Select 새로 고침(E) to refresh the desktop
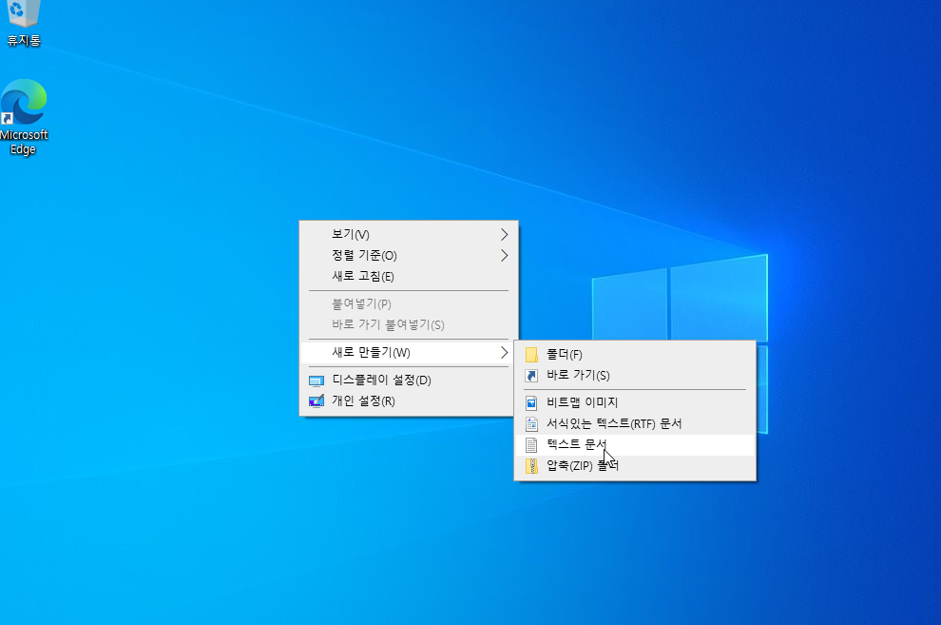The height and width of the screenshot is (625, 941). tap(409, 277)
